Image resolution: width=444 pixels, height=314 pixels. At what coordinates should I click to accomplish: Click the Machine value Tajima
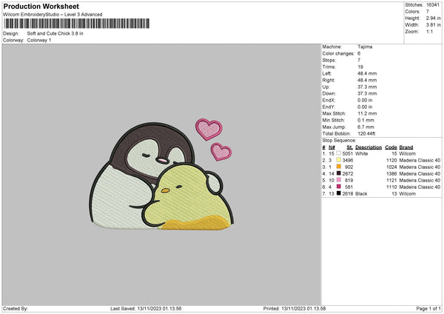[365, 46]
